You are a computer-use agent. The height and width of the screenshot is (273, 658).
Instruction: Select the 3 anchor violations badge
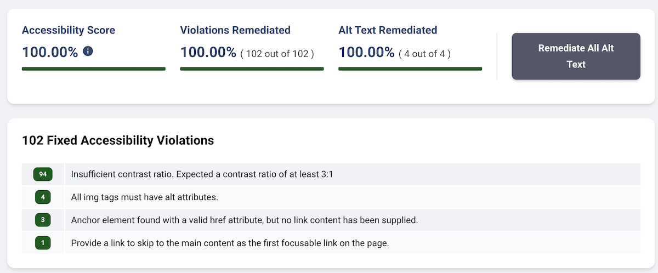tap(43, 220)
